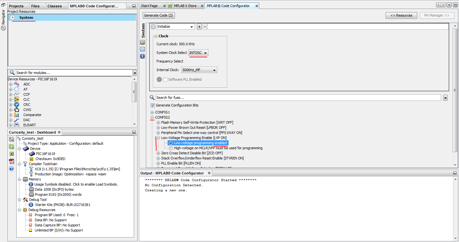459x242 pixels.
Task: Select the System clock icon in Project Resources
Action: pos(12,18)
